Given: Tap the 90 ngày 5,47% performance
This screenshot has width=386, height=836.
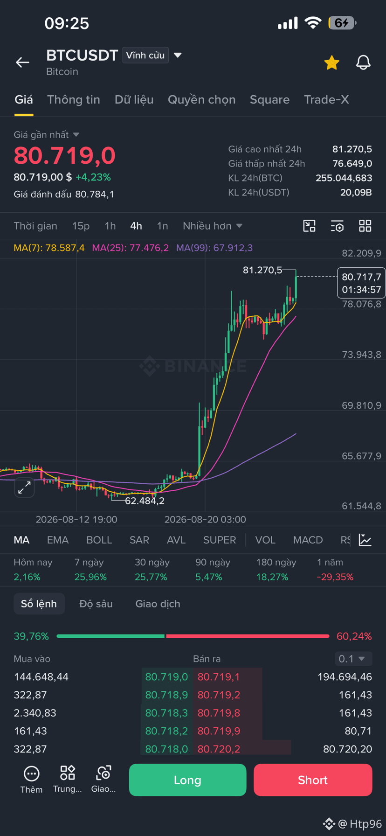Looking at the screenshot, I should click(x=213, y=570).
